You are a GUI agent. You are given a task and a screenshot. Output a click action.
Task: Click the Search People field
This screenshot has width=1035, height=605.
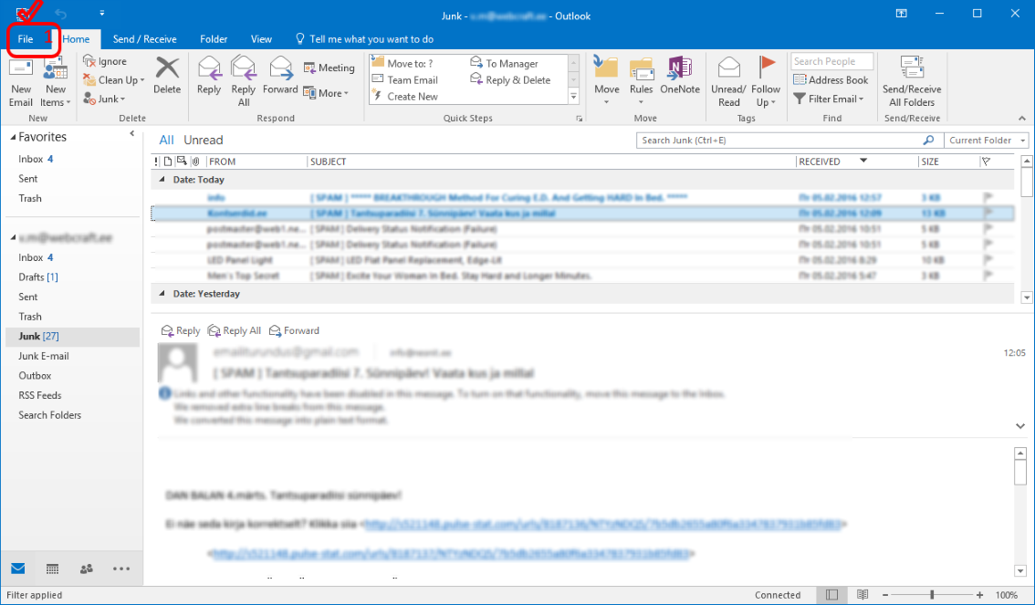click(831, 61)
